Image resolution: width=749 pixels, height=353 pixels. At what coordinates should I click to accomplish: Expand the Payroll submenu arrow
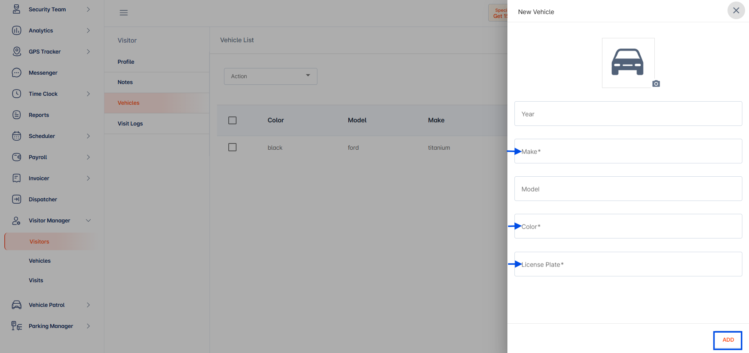click(88, 157)
